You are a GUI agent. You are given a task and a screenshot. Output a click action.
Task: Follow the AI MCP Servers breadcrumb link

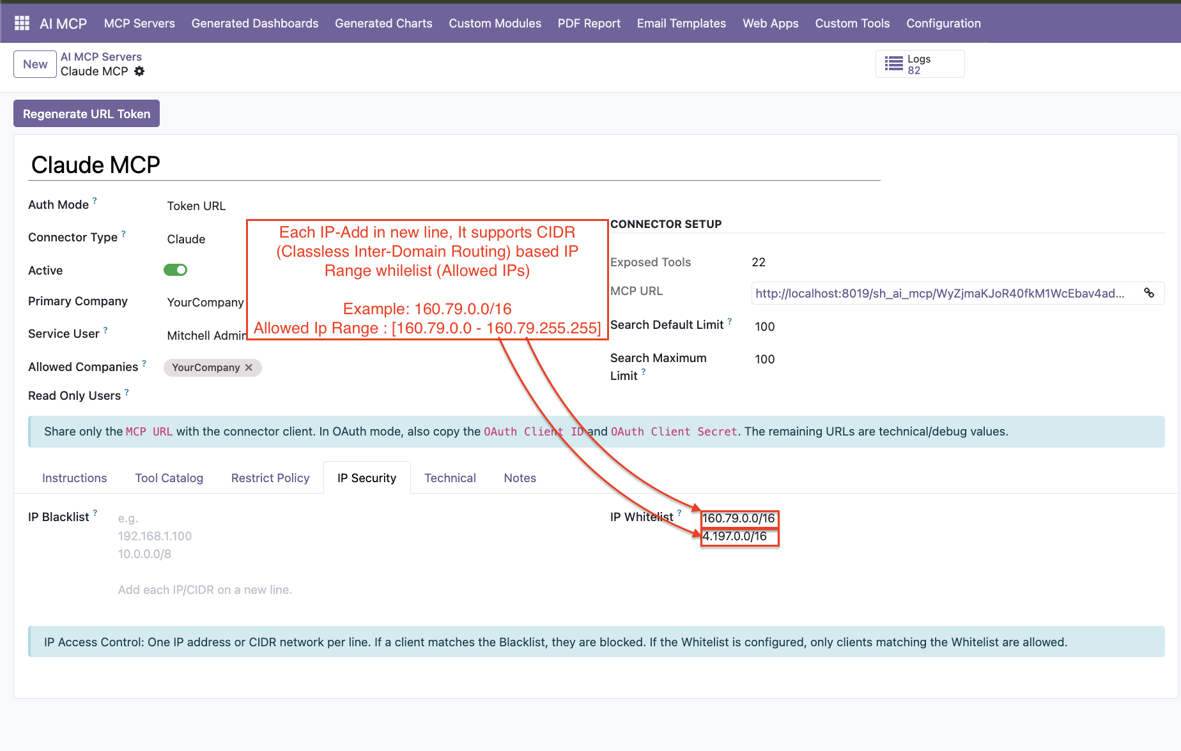click(101, 57)
